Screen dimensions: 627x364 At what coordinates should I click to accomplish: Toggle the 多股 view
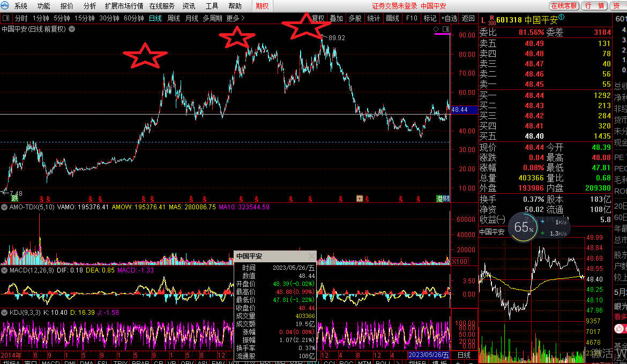coord(355,18)
